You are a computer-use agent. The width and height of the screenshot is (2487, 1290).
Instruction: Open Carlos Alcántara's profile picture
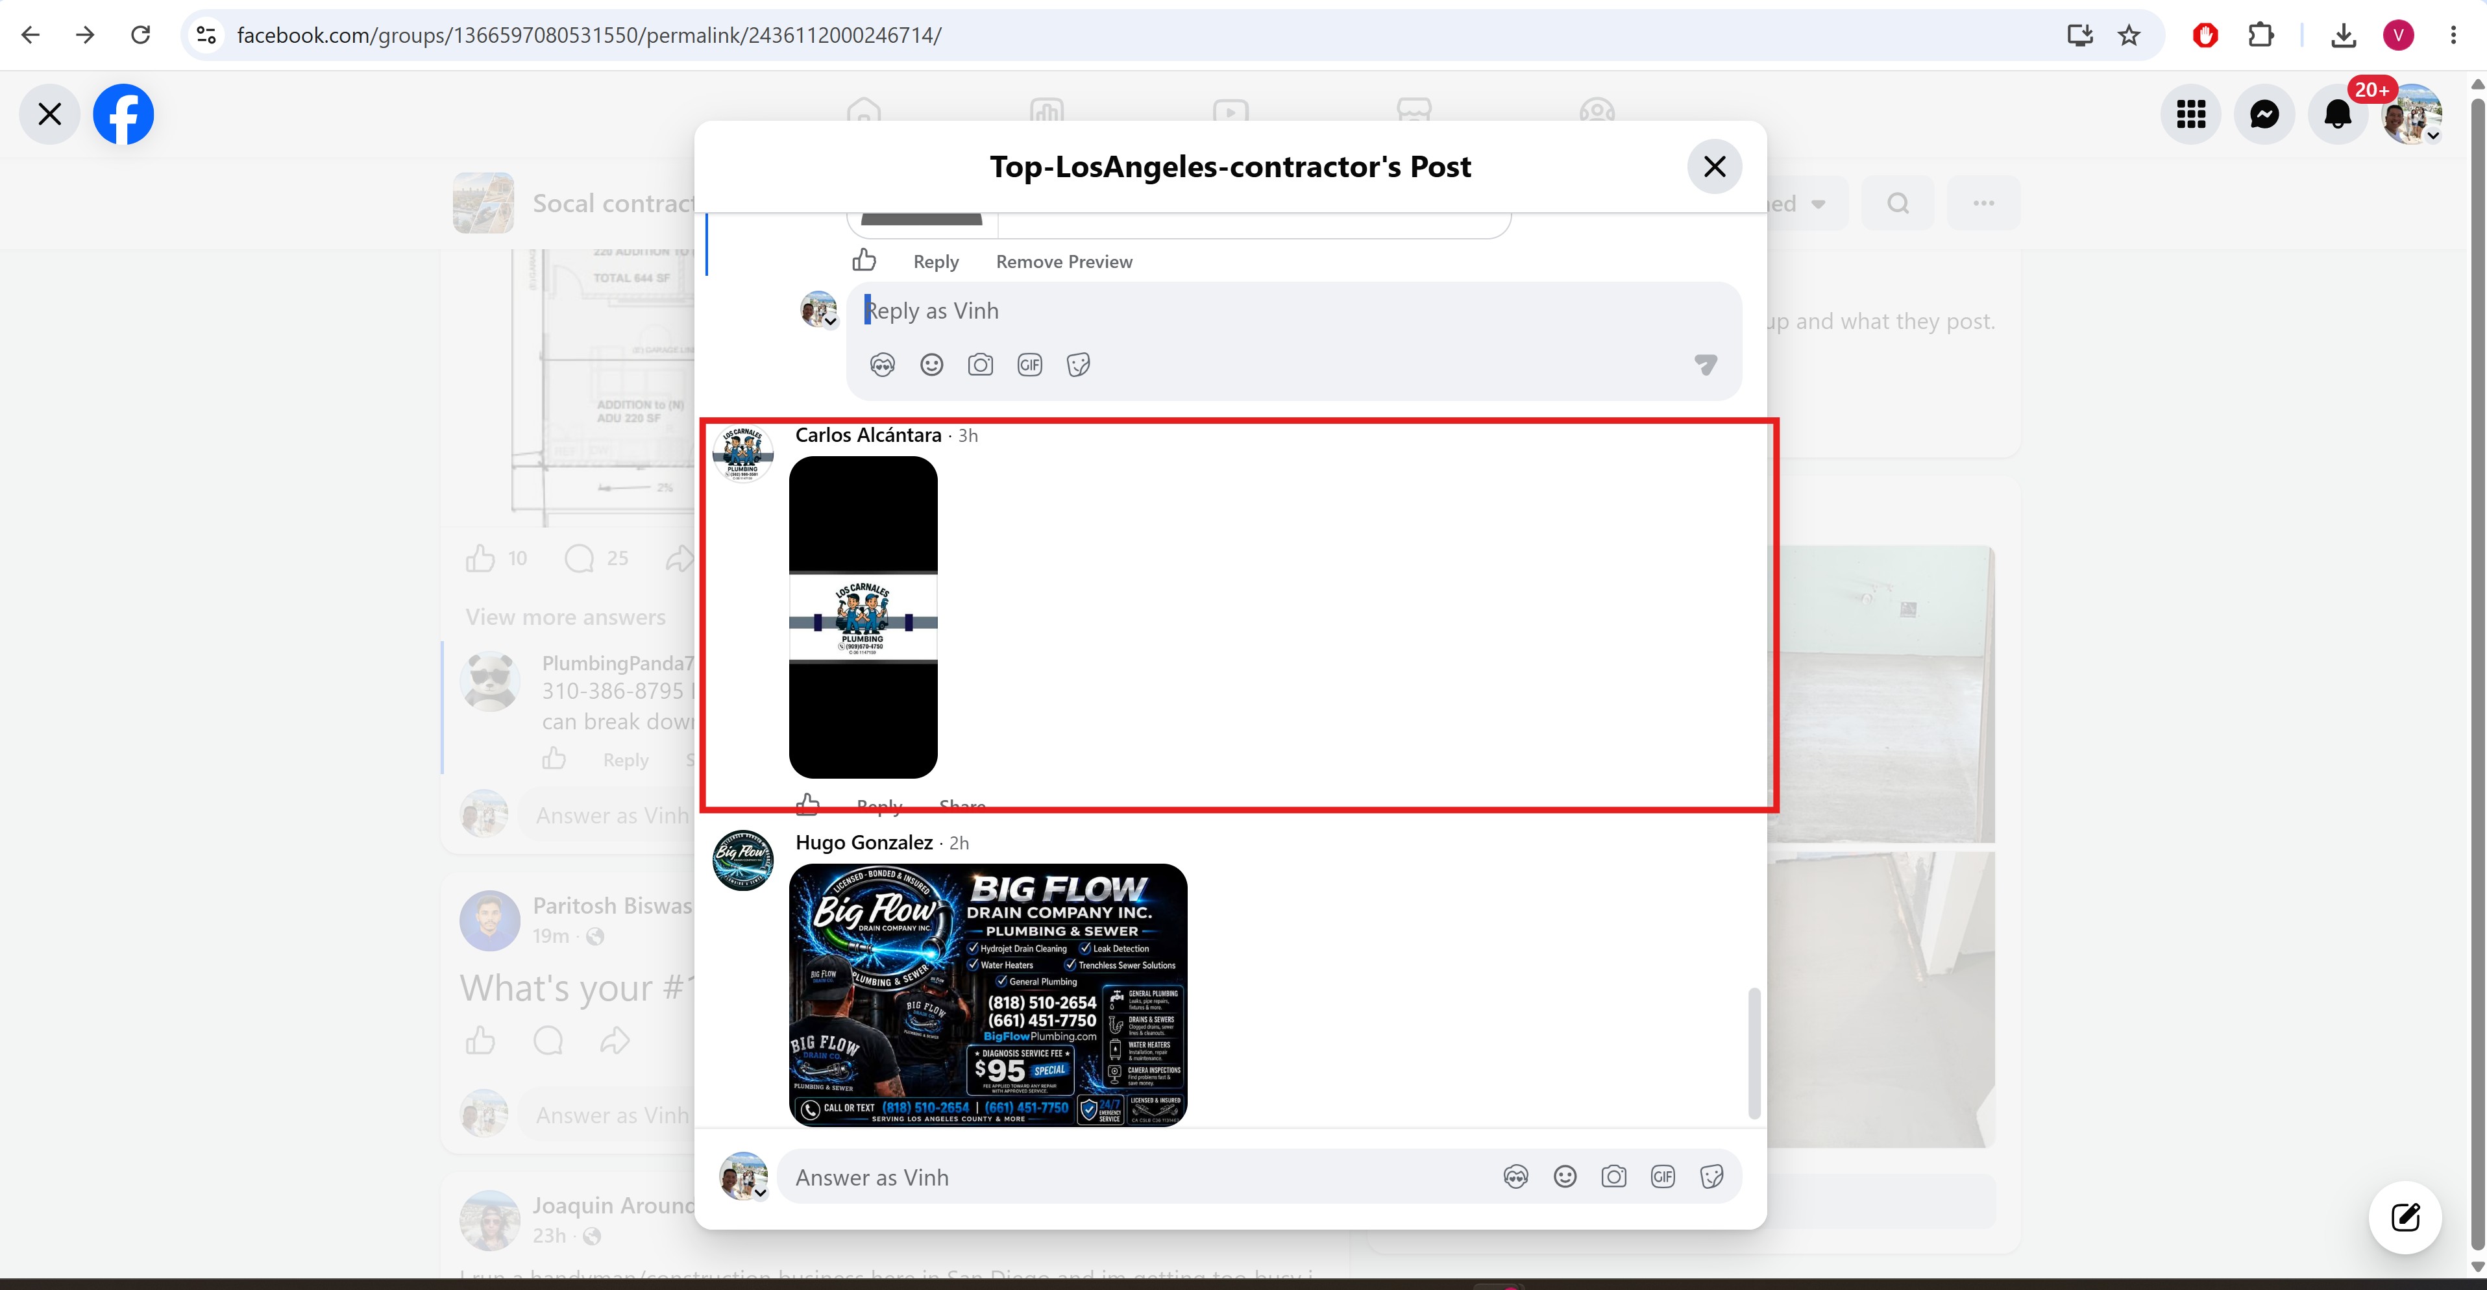click(x=742, y=454)
